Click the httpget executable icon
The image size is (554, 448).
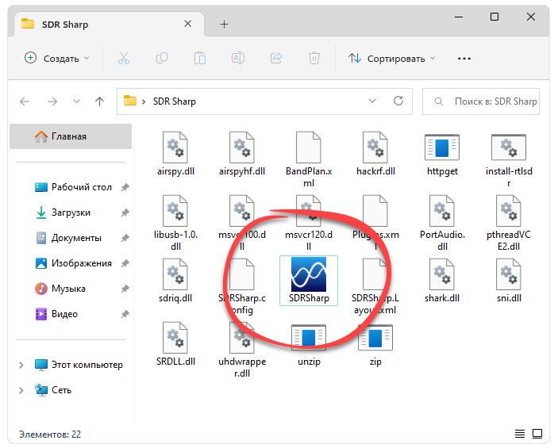click(443, 148)
